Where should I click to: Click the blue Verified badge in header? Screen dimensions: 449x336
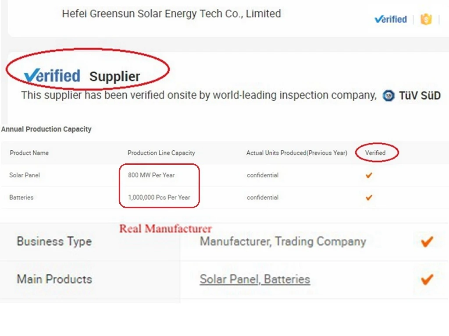click(x=391, y=19)
